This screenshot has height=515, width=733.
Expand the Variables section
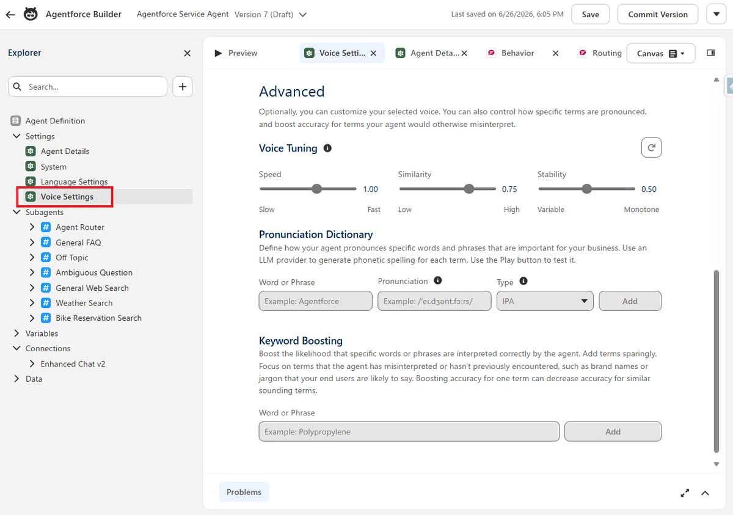(x=16, y=334)
